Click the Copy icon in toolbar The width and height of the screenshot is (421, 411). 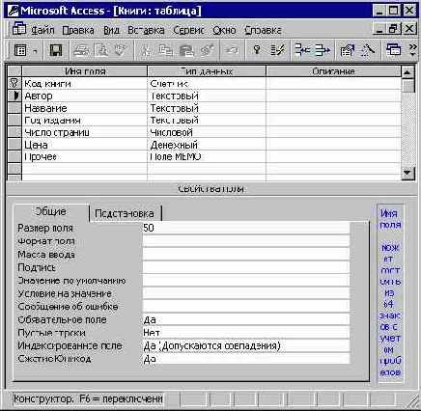point(166,50)
